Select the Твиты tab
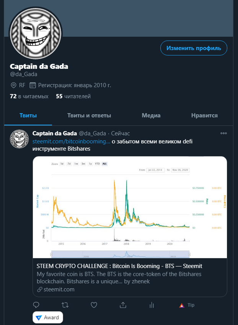The image size is (238, 325). tap(28, 115)
